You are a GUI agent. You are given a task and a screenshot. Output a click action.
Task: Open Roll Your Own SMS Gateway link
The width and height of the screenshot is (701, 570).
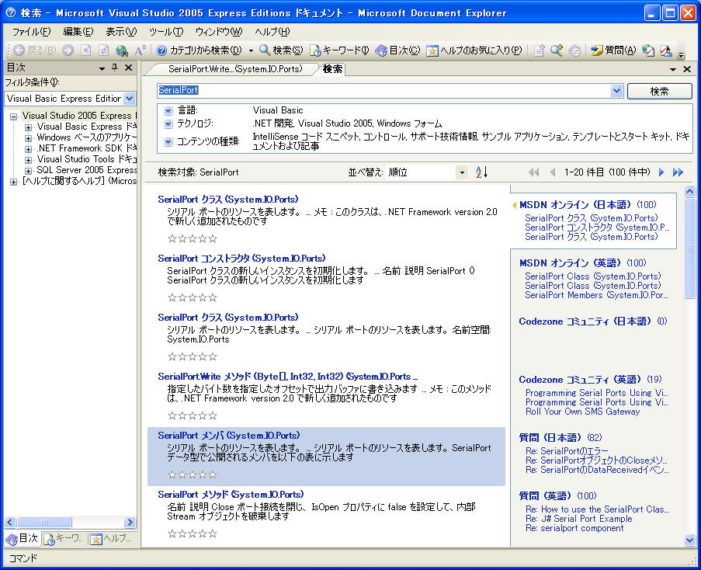582,412
